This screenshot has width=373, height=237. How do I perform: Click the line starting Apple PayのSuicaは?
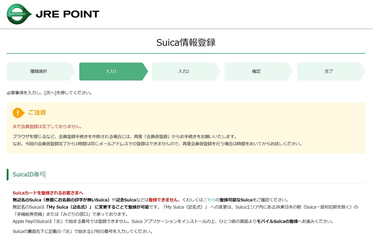[x=173, y=221]
